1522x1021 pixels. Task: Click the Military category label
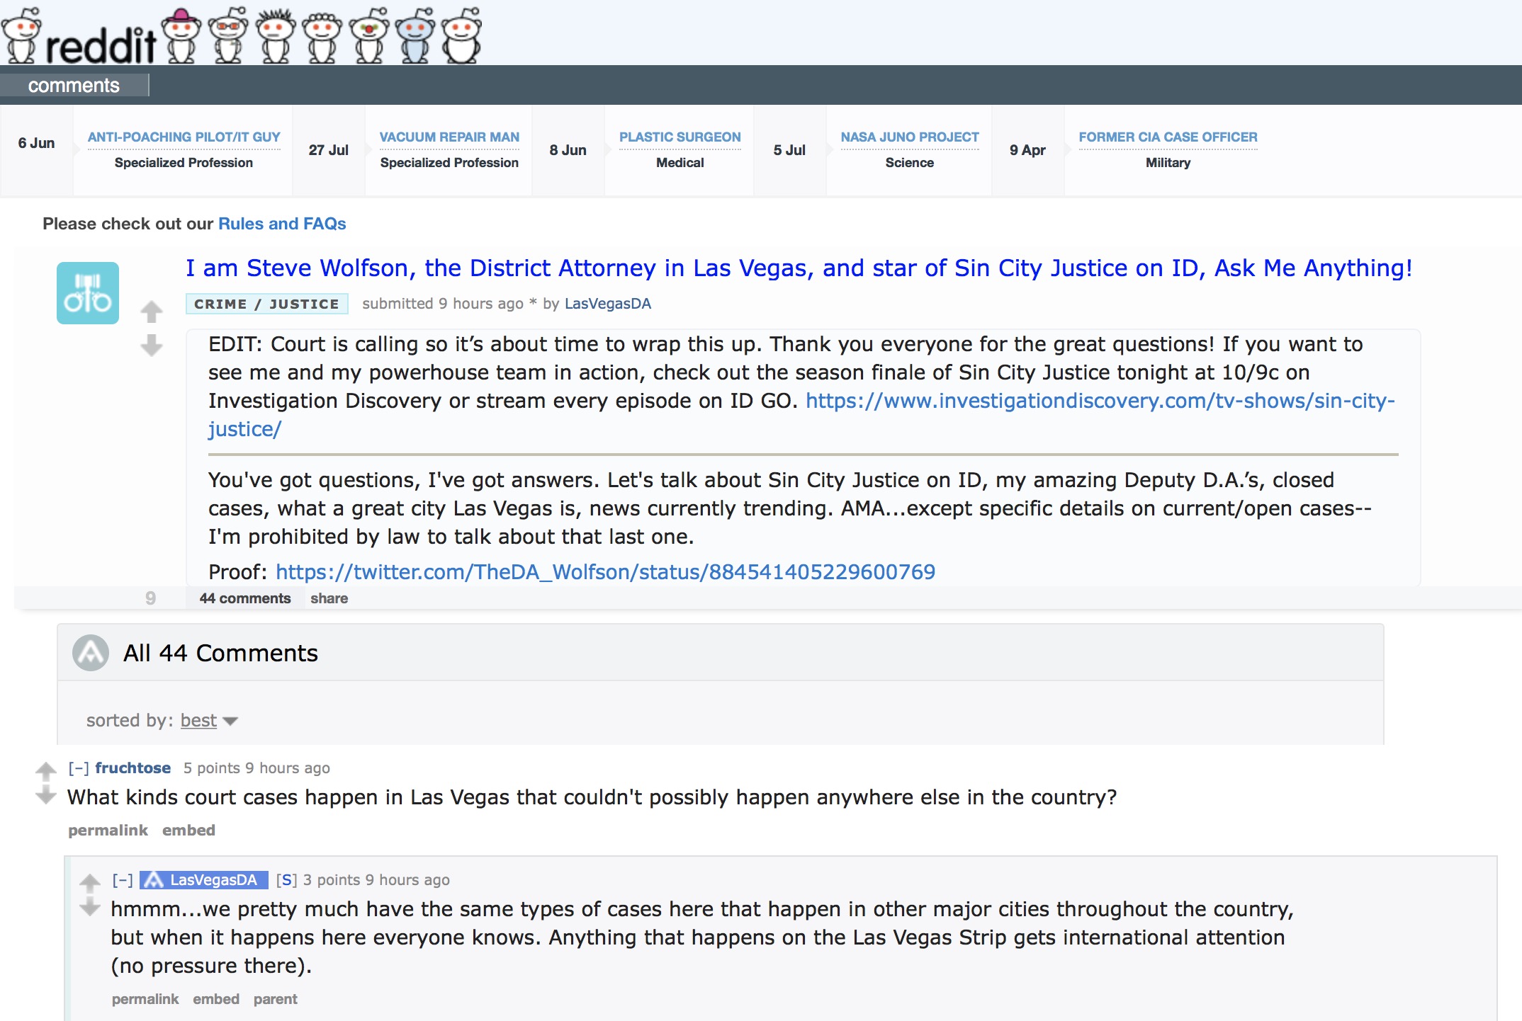tap(1168, 163)
